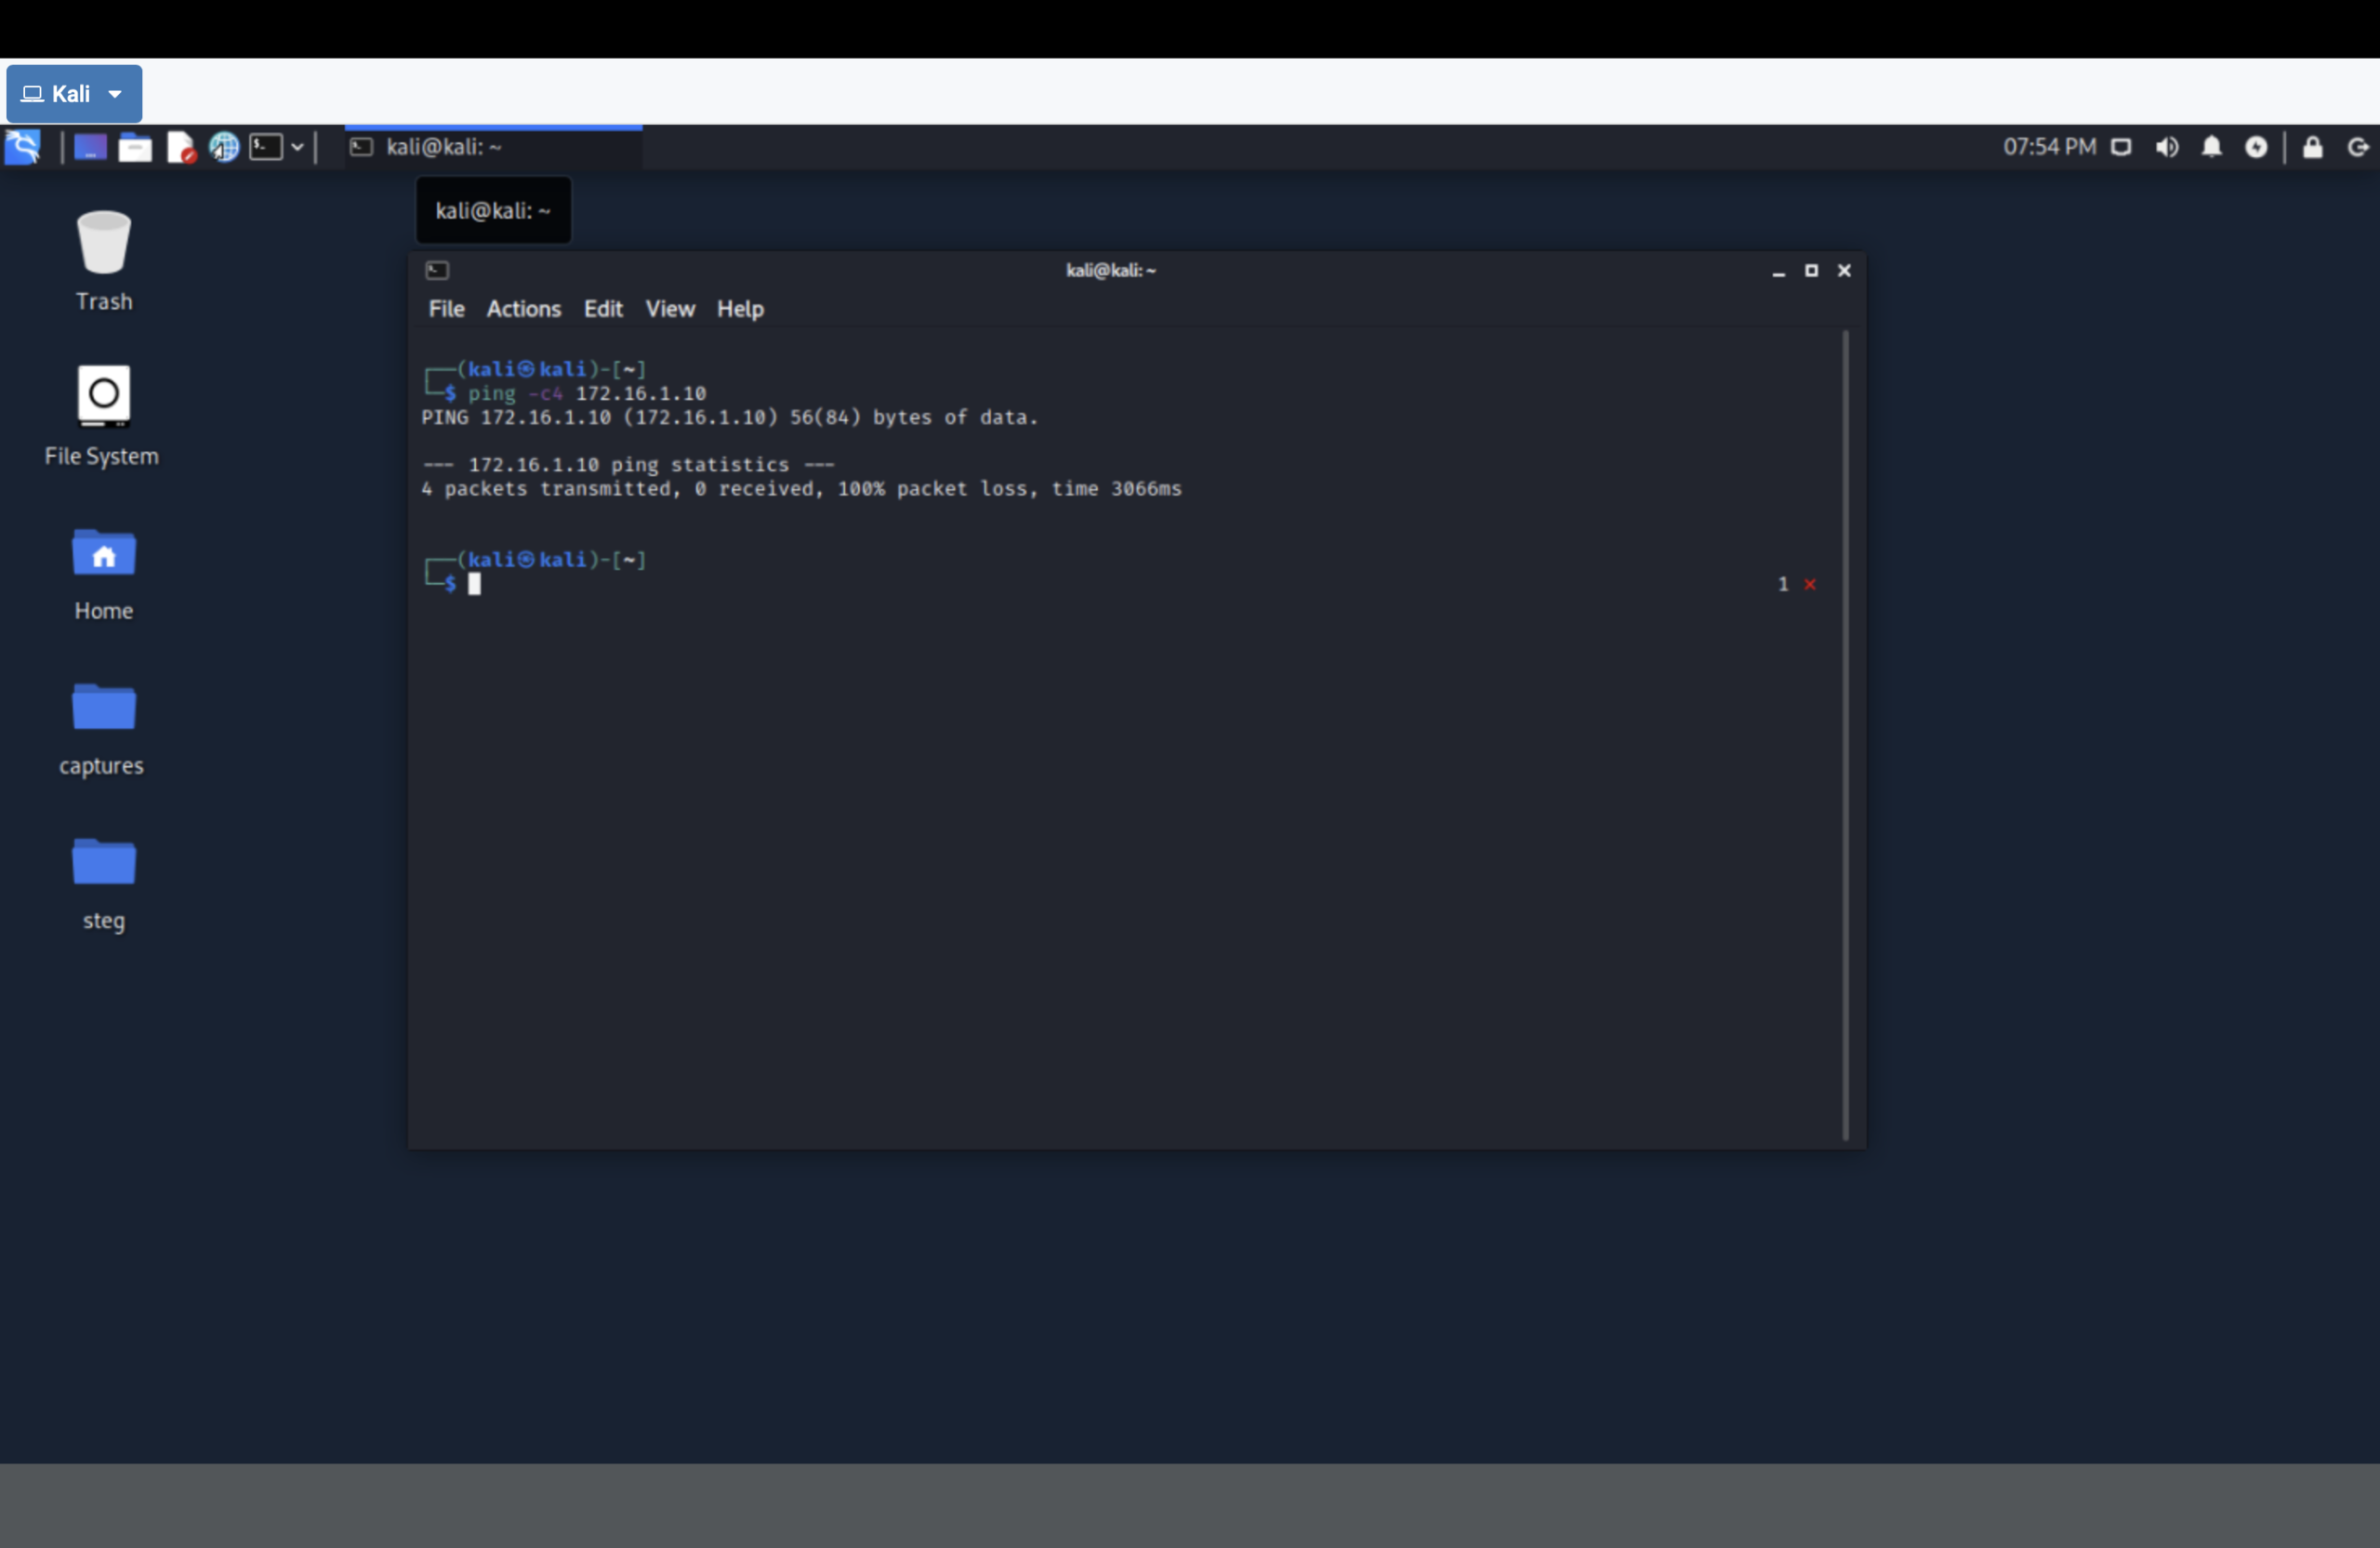Open the web browser globe launcher
This screenshot has height=1548, width=2380.
coord(224,148)
